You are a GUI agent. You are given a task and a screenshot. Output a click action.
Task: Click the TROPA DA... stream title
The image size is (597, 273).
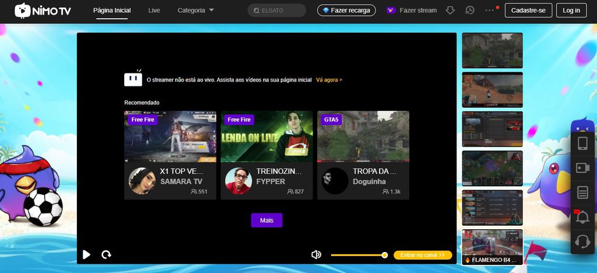[x=375, y=171]
